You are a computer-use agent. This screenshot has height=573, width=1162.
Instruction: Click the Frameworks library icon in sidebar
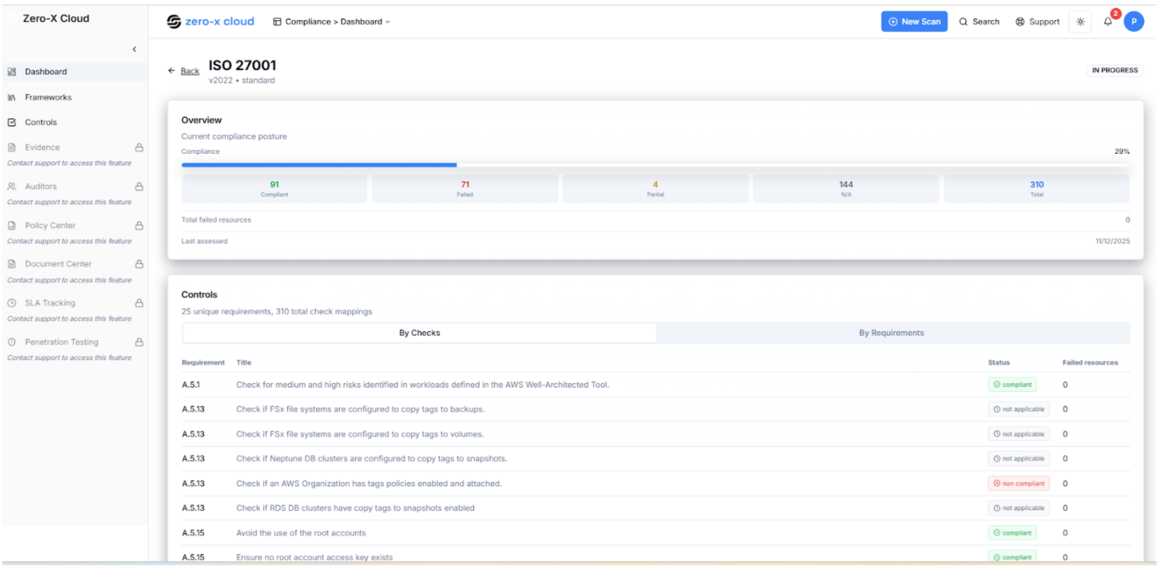(x=11, y=98)
